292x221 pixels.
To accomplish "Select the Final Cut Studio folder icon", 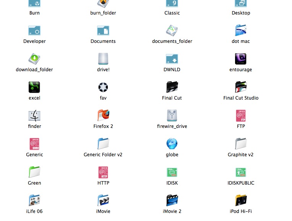I will [x=241, y=87].
